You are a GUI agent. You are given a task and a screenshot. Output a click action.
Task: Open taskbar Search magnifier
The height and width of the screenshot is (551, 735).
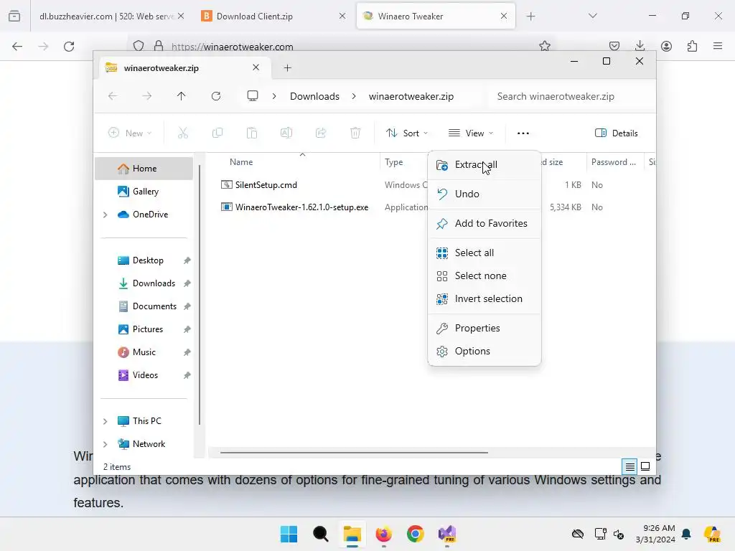click(321, 534)
